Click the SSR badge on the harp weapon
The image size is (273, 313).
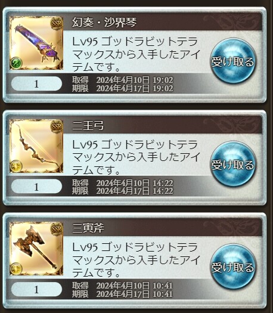point(57,23)
